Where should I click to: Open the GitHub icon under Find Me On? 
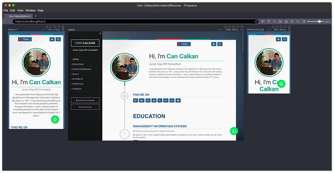pyautogui.click(x=148, y=100)
